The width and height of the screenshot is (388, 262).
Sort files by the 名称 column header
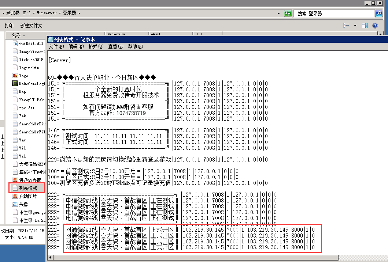[16, 35]
